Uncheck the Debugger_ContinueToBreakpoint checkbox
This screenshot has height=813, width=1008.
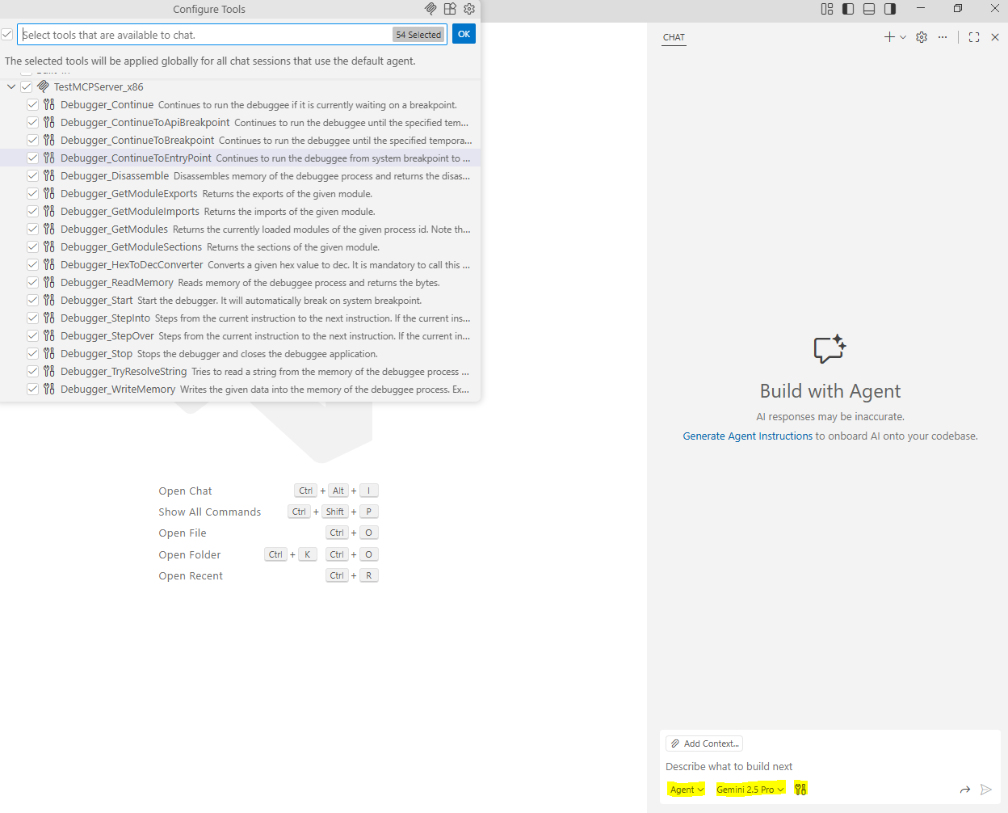pyautogui.click(x=32, y=140)
